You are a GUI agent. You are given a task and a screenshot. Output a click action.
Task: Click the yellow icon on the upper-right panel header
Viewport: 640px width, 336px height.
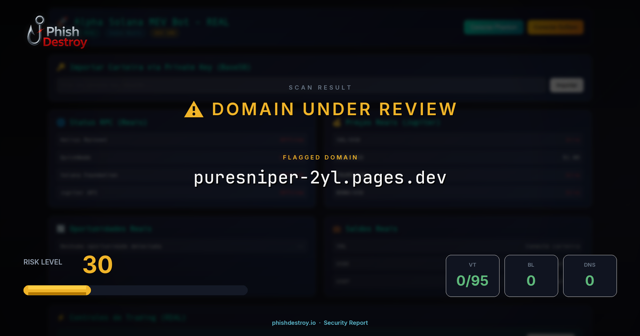[x=336, y=122]
